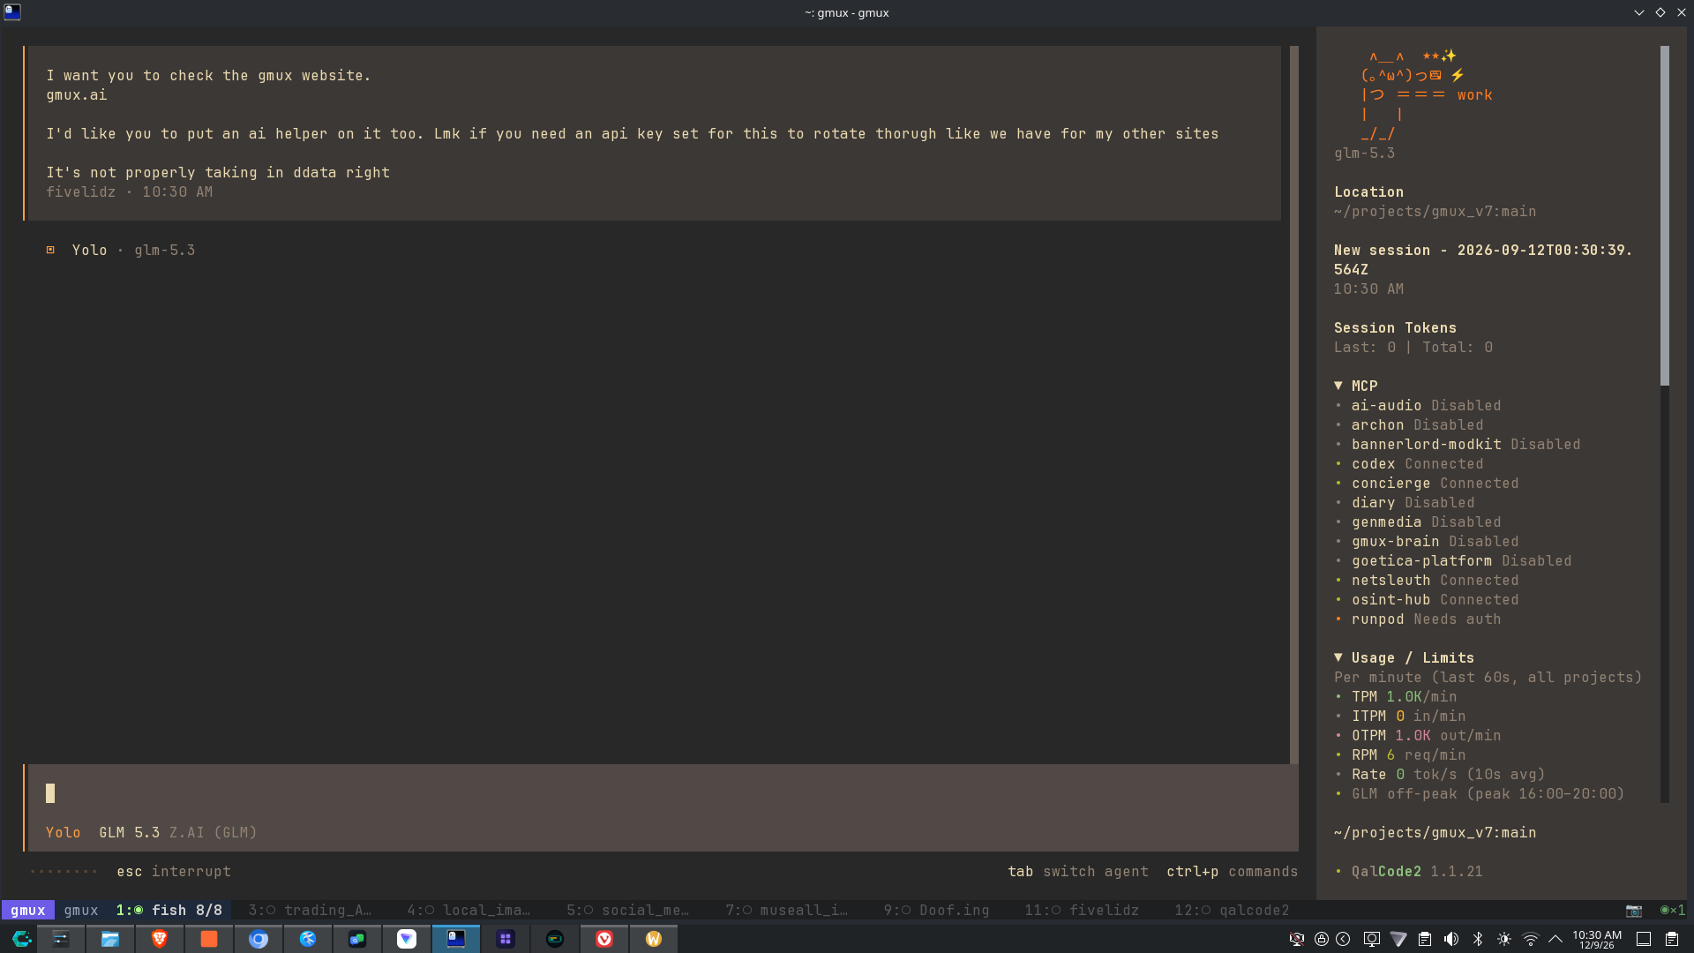Open clipboard tray icon near volume
The width and height of the screenshot is (1694, 953).
[x=1425, y=939]
